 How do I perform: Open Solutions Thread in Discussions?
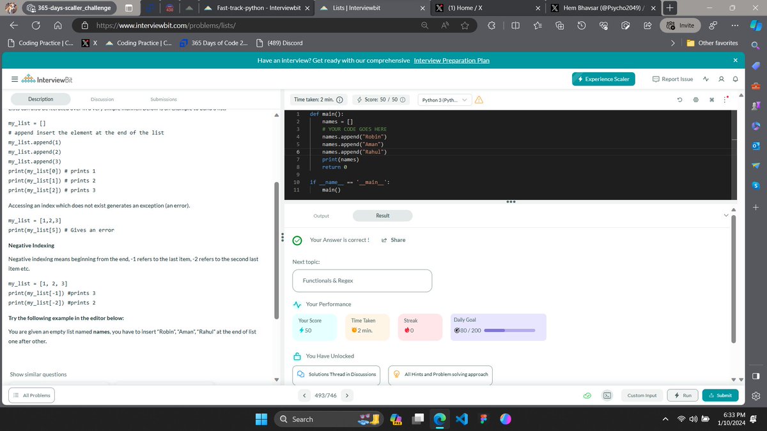337,375
